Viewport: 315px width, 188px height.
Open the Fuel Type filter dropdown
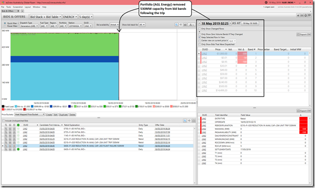click(x=44, y=26)
